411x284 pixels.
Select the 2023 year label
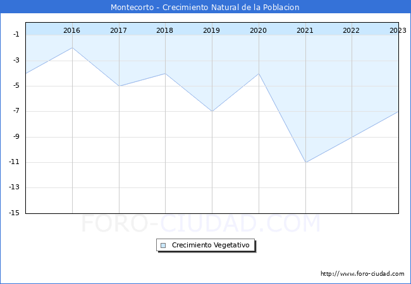pos(398,30)
